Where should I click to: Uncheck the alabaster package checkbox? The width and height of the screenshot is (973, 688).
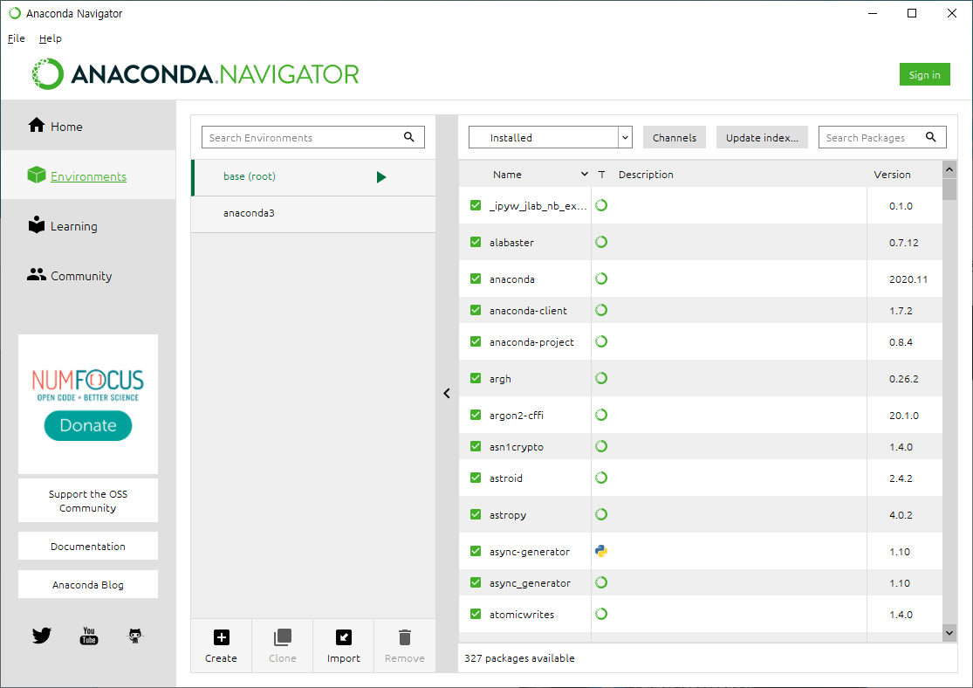pos(476,242)
